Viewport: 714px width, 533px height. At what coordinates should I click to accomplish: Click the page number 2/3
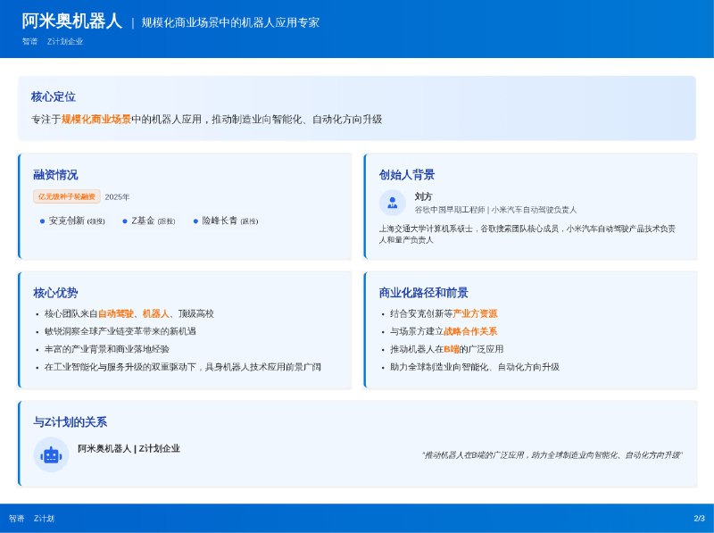tap(700, 519)
